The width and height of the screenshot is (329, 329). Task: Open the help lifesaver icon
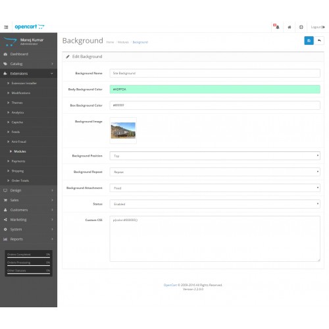(301, 27)
